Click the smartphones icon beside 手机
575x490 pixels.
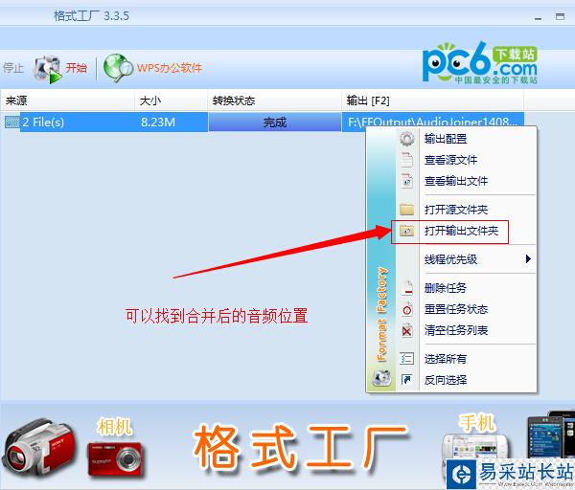[550, 435]
